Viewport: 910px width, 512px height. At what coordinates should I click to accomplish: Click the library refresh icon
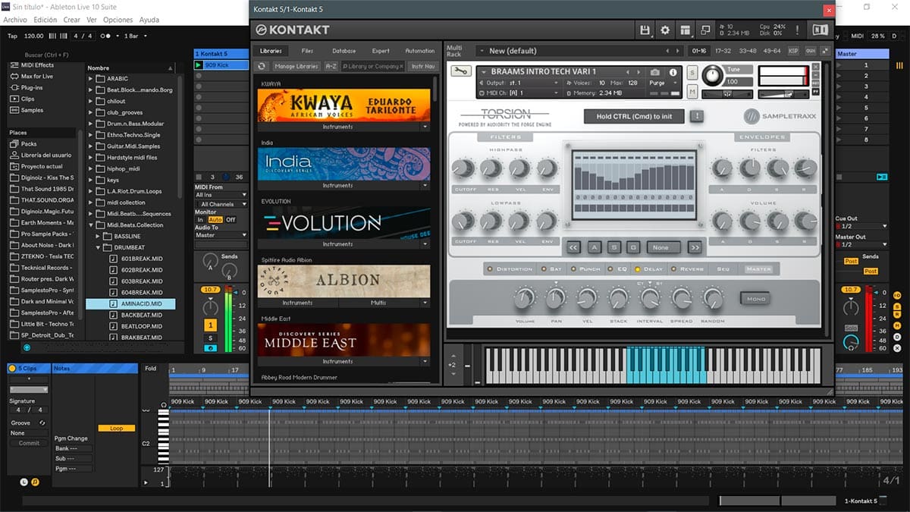262,66
